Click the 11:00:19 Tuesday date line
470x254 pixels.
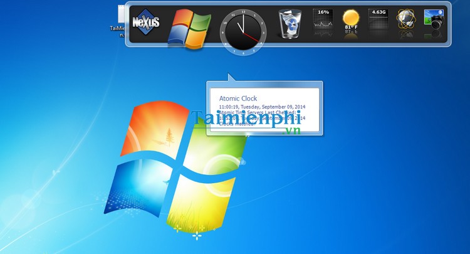click(262, 107)
